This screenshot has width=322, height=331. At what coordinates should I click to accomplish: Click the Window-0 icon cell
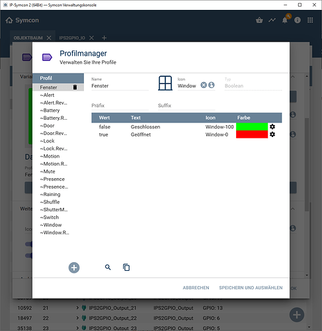point(217,134)
